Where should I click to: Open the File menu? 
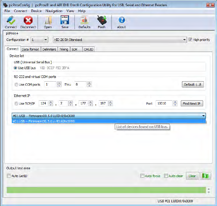tap(7, 11)
